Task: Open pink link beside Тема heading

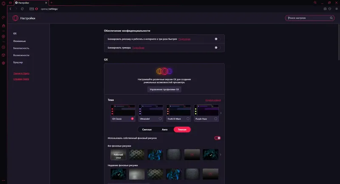Action: (213, 100)
